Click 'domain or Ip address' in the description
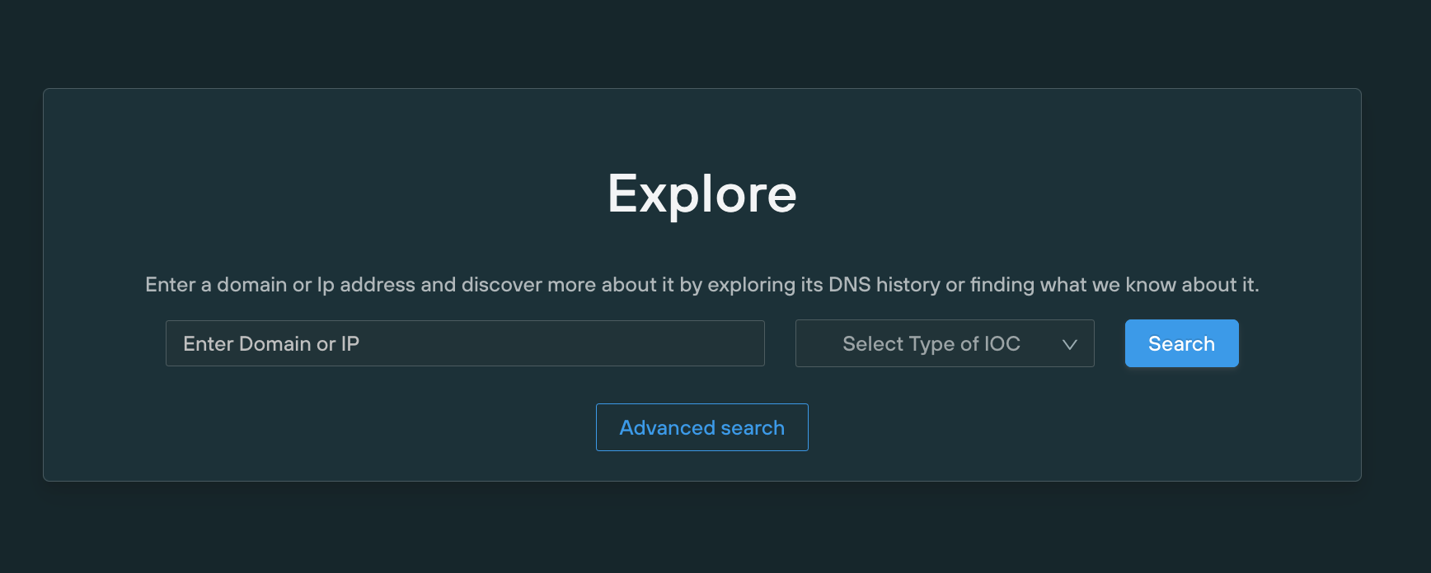Viewport: 1431px width, 573px height. point(316,285)
